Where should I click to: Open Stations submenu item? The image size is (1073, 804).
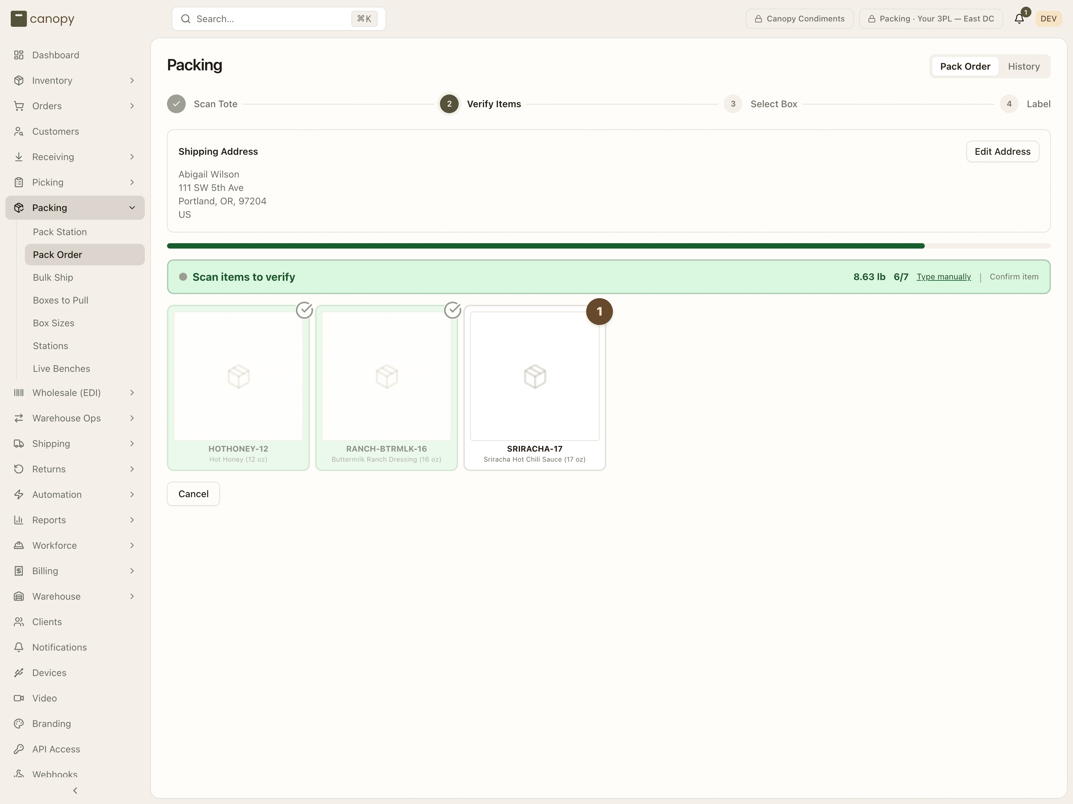[84, 345]
